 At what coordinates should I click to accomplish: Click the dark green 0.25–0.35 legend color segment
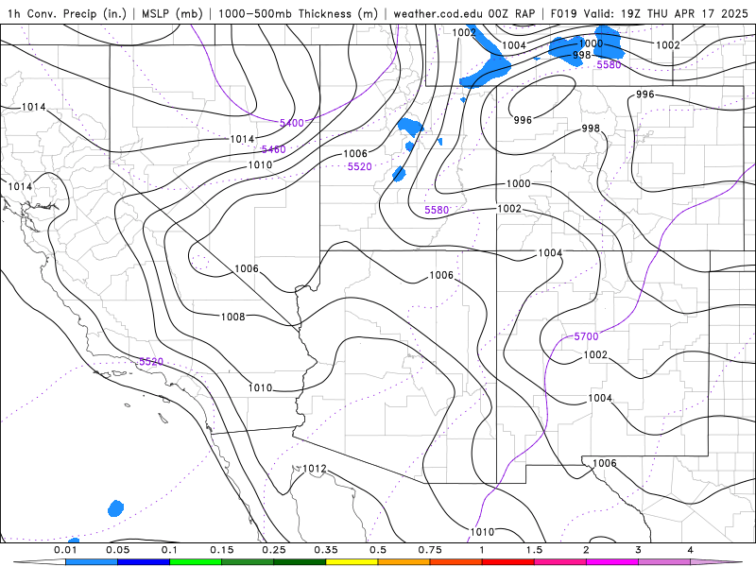(300, 562)
